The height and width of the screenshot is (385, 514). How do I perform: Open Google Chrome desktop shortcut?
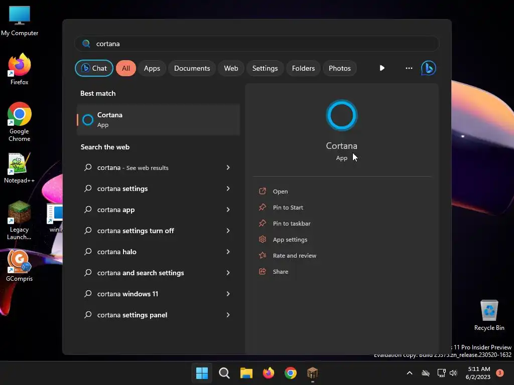coord(20,122)
